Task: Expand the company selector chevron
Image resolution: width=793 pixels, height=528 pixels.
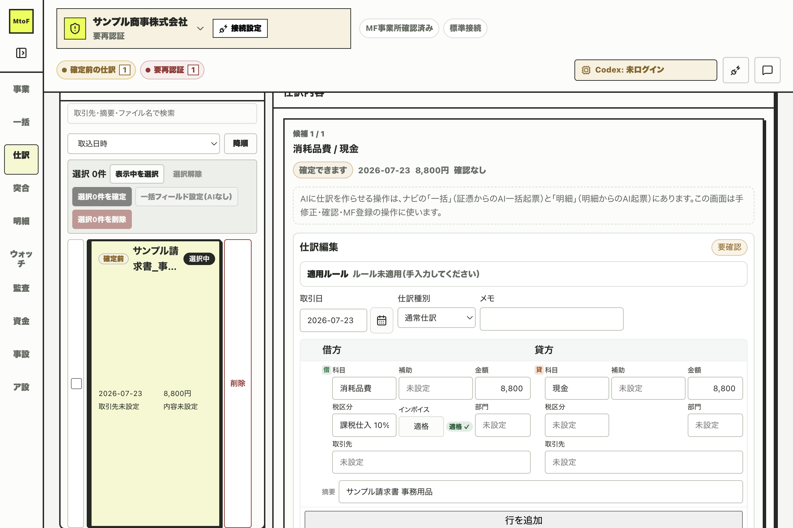Action: click(x=200, y=29)
